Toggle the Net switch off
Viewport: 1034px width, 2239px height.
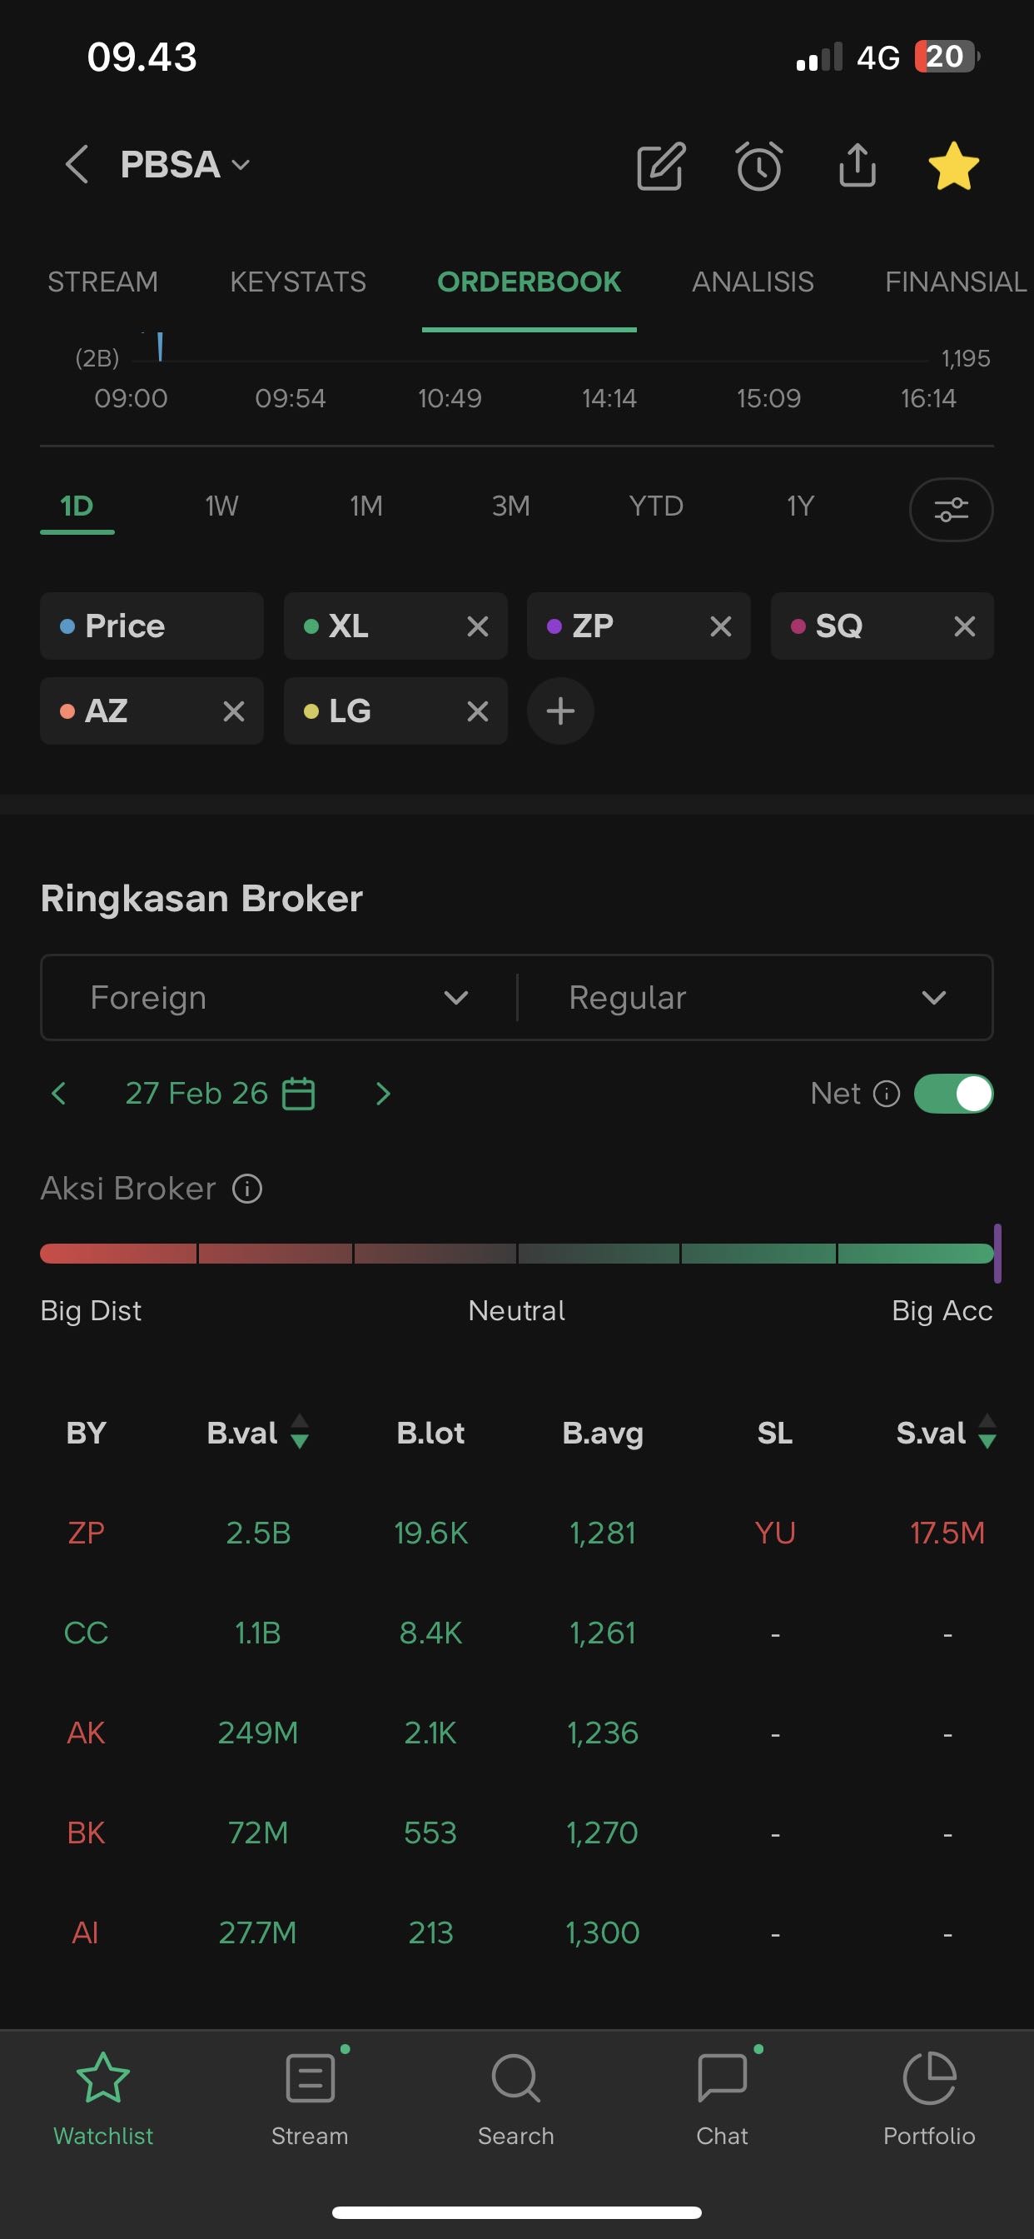[953, 1094]
